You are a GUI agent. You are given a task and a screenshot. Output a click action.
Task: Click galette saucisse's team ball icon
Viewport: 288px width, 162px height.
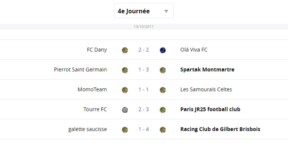coord(125,130)
